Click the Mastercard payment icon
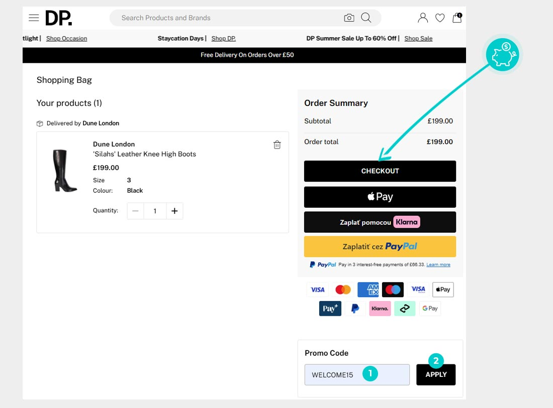 pyautogui.click(x=343, y=290)
